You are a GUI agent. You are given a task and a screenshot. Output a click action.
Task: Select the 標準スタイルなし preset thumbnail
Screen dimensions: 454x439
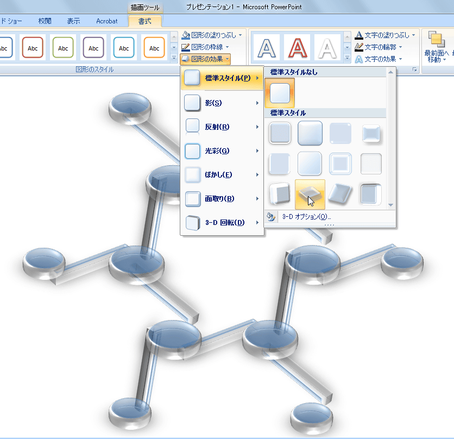point(280,93)
